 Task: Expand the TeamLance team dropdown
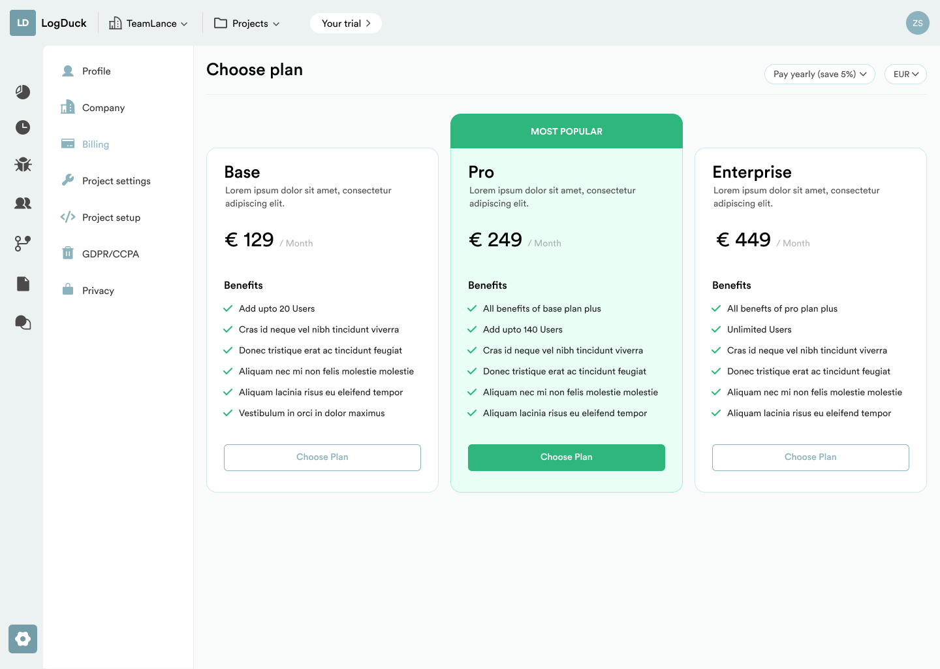(148, 24)
